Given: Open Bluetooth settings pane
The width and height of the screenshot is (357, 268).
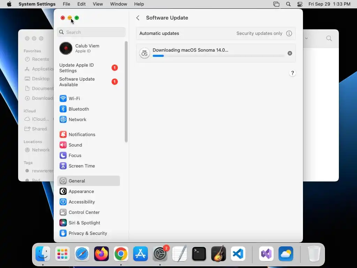Looking at the screenshot, I should [88, 109].
